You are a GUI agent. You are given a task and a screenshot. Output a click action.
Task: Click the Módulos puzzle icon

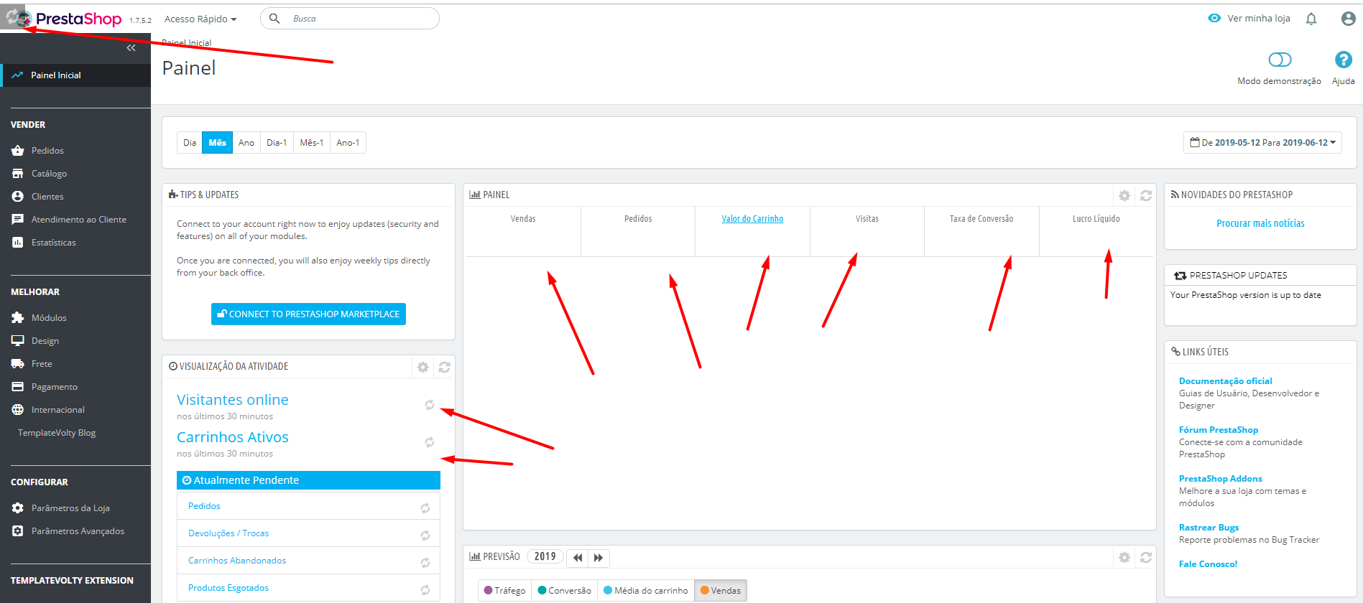pos(18,318)
